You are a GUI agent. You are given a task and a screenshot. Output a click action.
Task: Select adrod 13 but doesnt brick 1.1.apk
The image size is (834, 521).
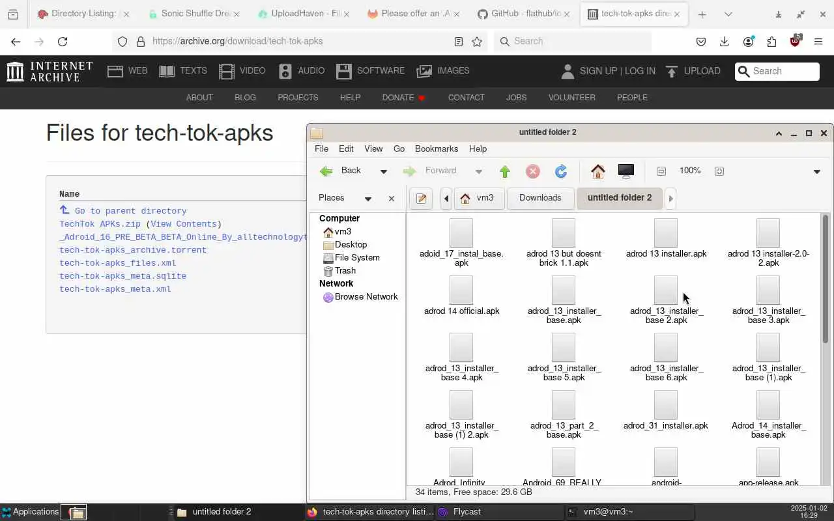click(x=564, y=243)
